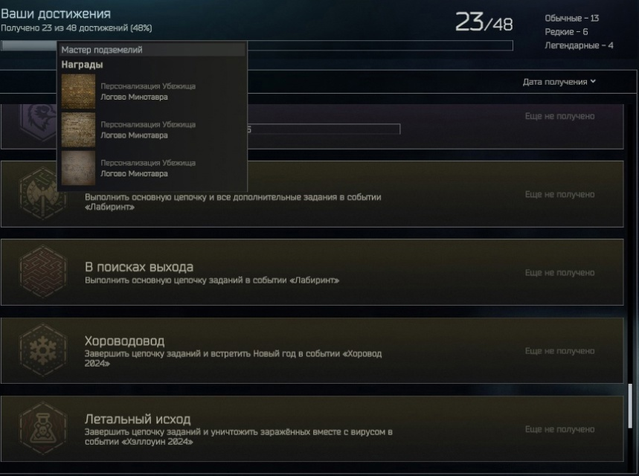Image resolution: width=639 pixels, height=476 pixels.
Task: Open the Дата получения sort dropdown
Action: pos(559,82)
